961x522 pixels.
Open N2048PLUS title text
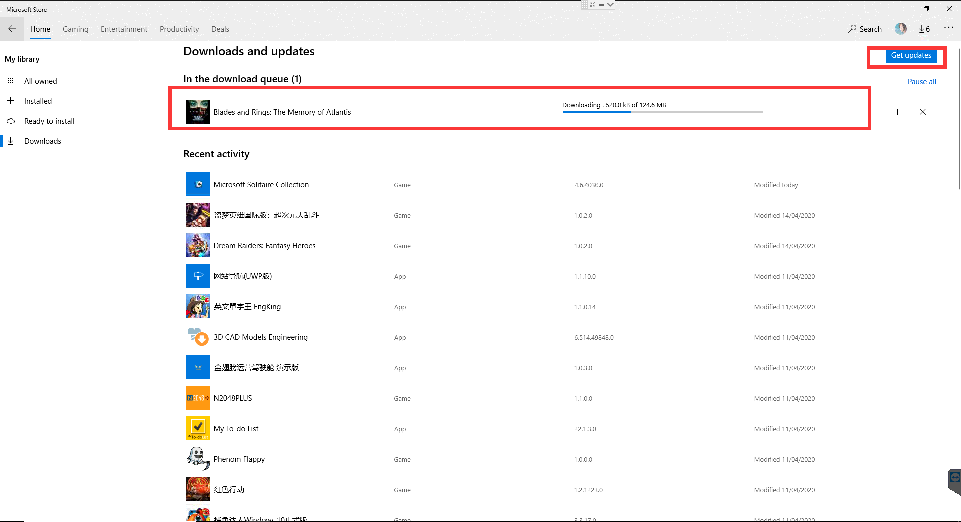233,398
